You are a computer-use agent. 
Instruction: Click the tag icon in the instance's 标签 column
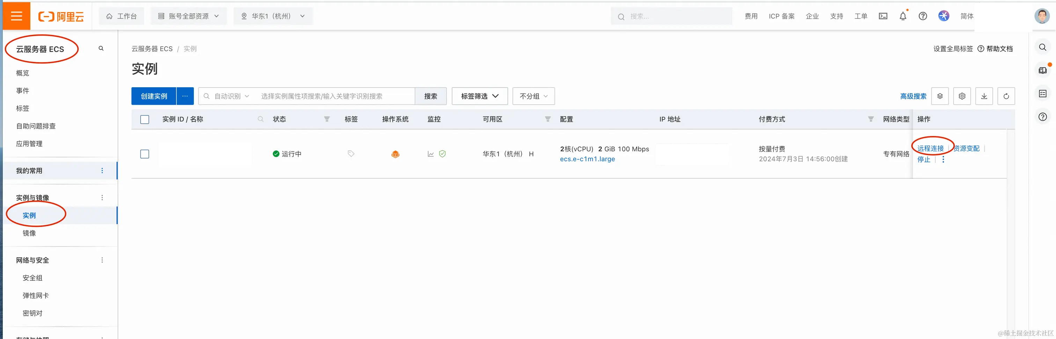pos(351,154)
